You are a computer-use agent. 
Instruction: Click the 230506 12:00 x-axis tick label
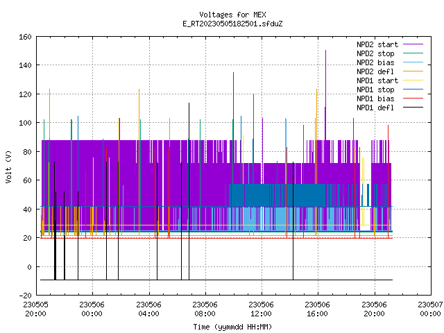pyautogui.click(x=261, y=309)
